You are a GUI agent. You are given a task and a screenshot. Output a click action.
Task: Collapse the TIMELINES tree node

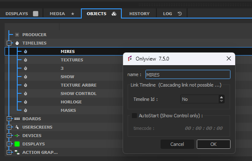click(x=9, y=43)
